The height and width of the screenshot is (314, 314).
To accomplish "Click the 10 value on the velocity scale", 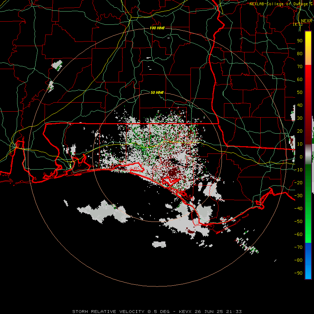I will click(x=300, y=144).
